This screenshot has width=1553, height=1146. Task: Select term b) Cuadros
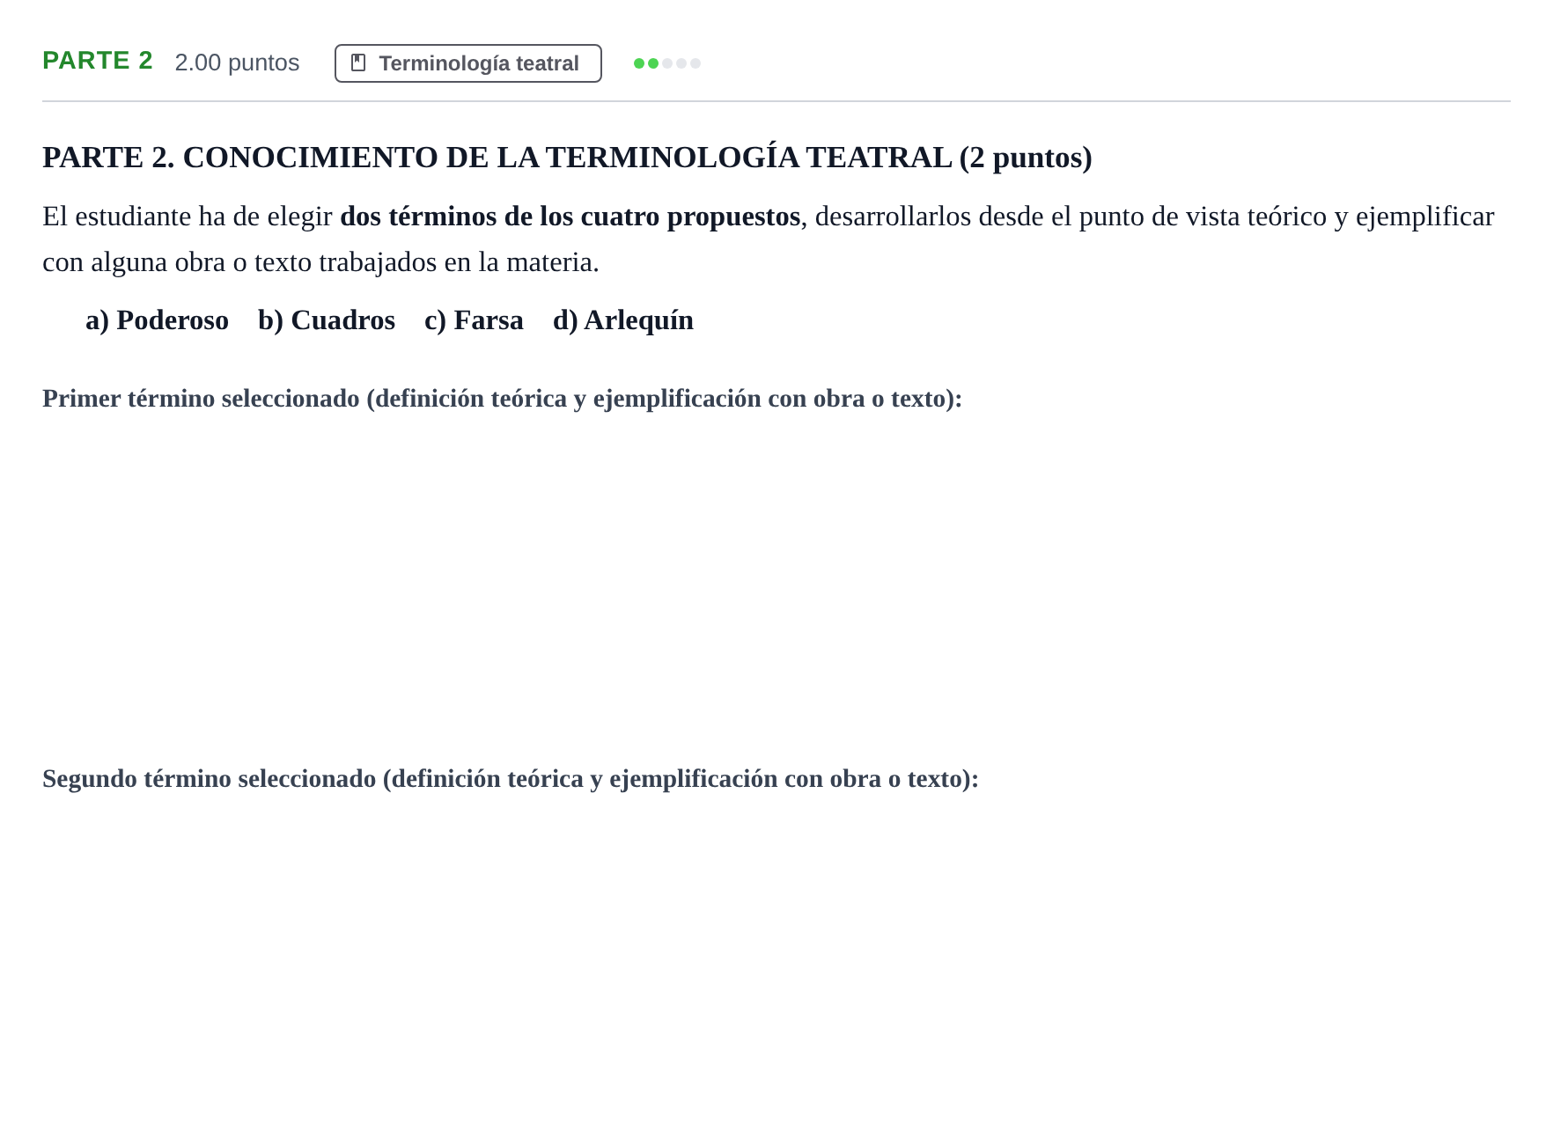[x=327, y=320]
